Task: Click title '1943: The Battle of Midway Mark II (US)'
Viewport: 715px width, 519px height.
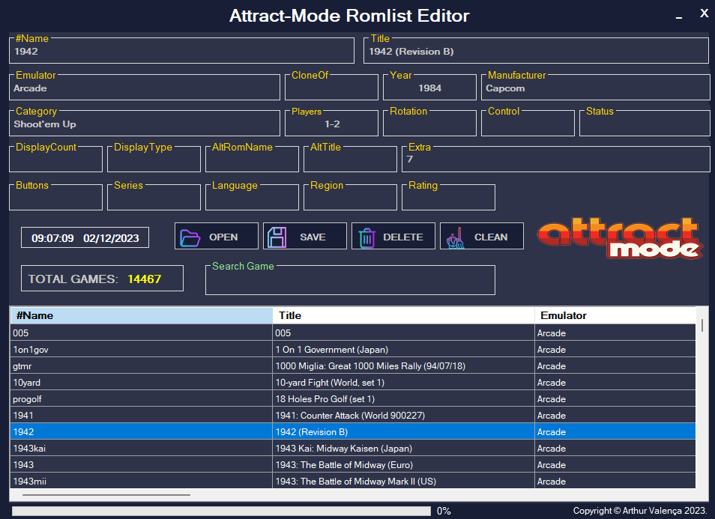Action: [356, 482]
